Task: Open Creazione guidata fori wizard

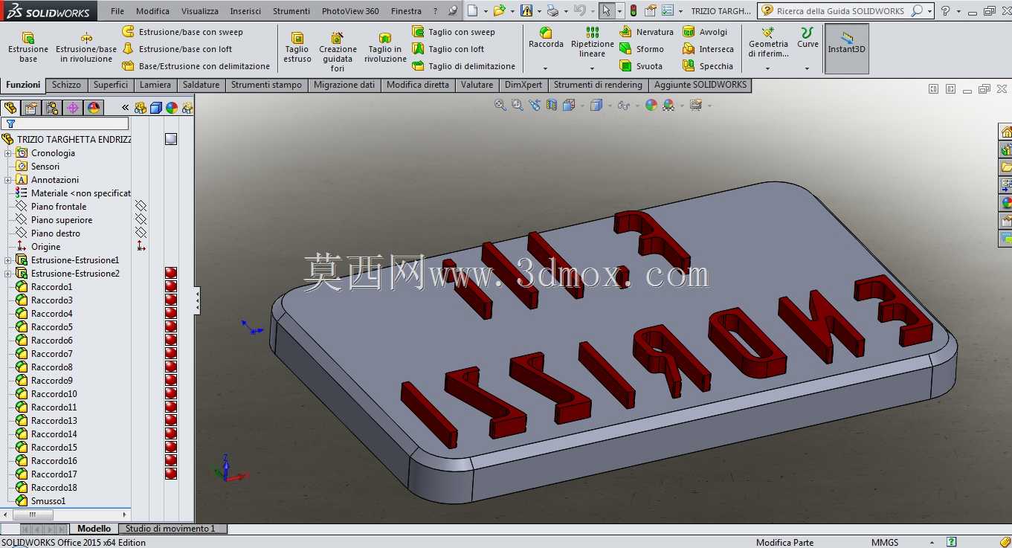Action: pyautogui.click(x=338, y=51)
